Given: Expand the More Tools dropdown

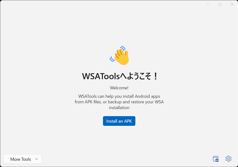Looking at the screenshot, I should pos(23,159).
